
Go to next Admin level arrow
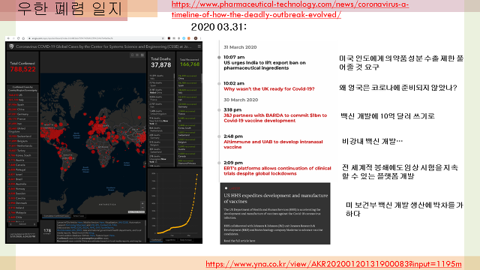34,224
